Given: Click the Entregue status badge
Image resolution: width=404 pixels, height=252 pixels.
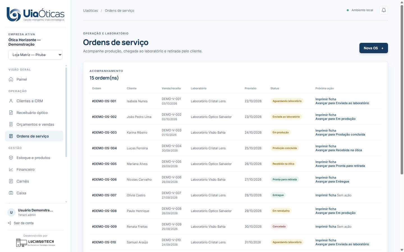Looking at the screenshot, I should click(278, 195).
